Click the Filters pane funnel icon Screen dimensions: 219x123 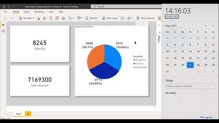coord(159,32)
